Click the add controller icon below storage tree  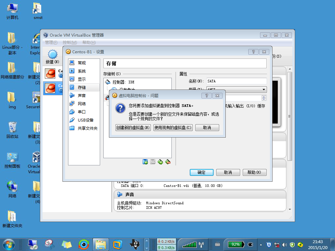[x=145, y=162]
